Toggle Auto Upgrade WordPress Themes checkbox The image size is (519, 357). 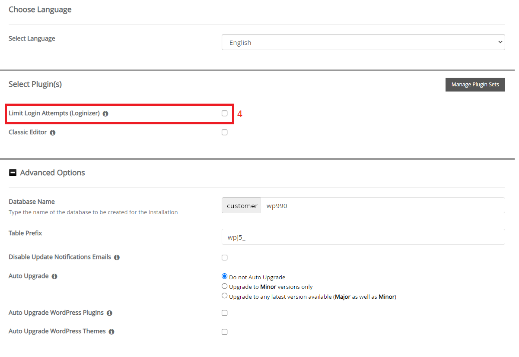(x=224, y=332)
